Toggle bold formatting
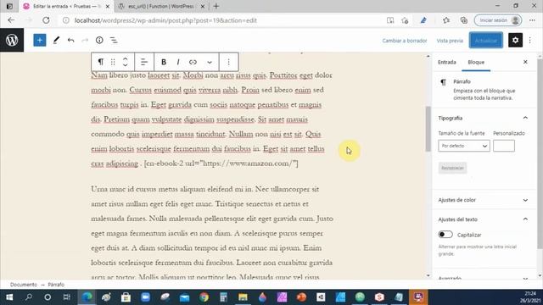 click(x=164, y=62)
